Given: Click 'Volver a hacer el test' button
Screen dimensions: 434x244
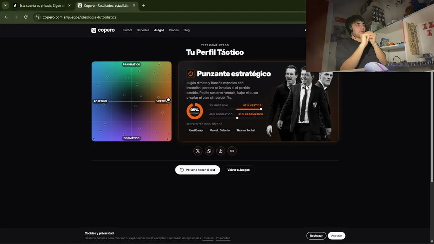Looking at the screenshot, I should (198, 170).
